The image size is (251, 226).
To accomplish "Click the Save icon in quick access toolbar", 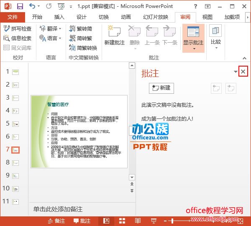I will [20, 6].
